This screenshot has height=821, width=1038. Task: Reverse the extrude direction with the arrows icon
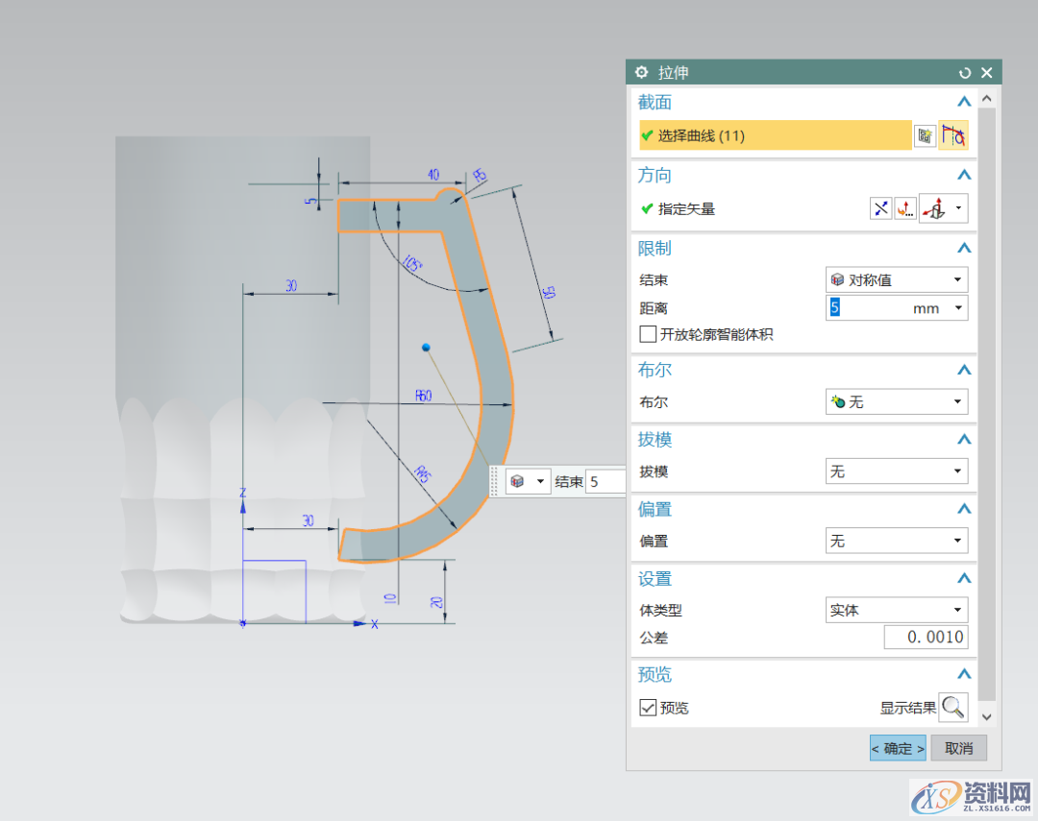click(880, 208)
